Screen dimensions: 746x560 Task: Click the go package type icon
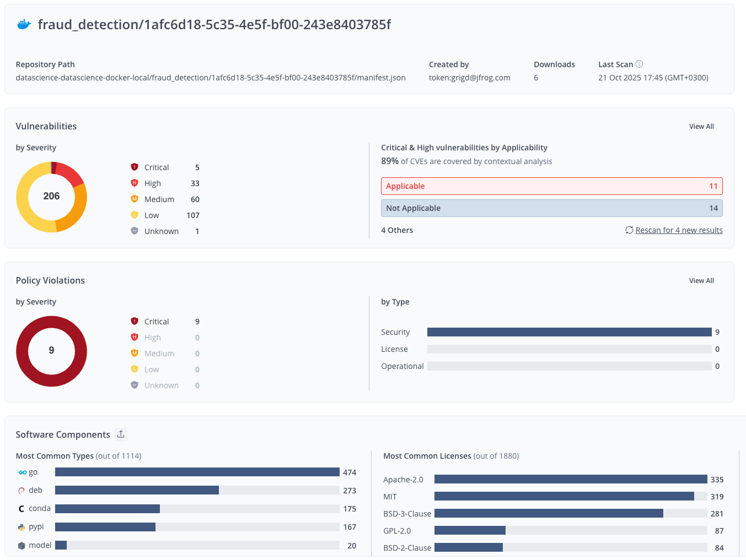coord(22,472)
